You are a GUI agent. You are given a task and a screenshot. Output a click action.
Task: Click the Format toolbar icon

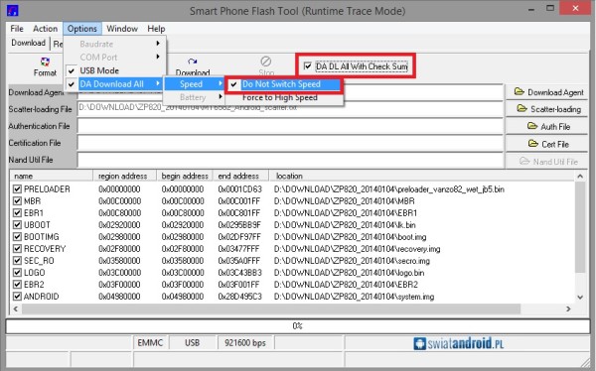[x=45, y=62]
